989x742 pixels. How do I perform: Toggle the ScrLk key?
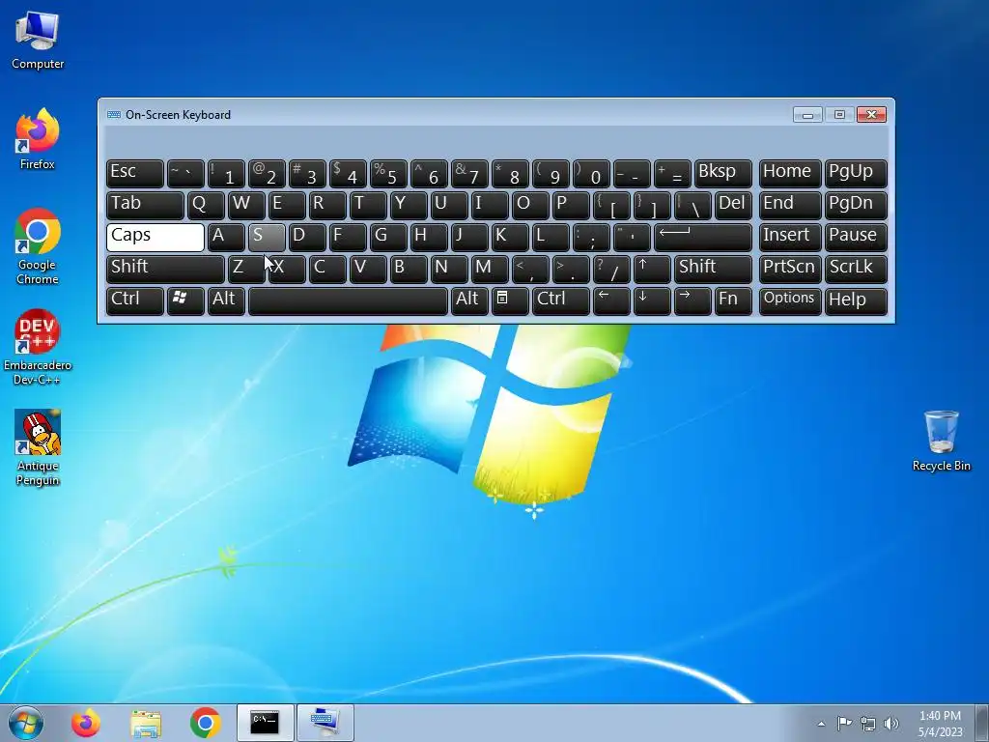(x=856, y=269)
